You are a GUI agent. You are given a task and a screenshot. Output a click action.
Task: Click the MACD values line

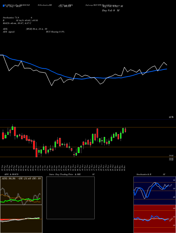[17, 23]
